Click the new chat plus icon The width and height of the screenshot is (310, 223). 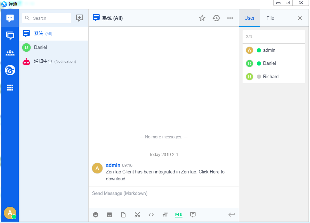[80, 18]
